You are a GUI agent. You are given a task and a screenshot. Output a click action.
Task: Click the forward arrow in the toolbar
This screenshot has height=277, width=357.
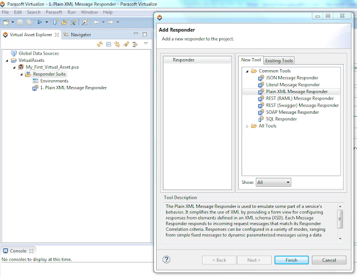(x=110, y=22)
